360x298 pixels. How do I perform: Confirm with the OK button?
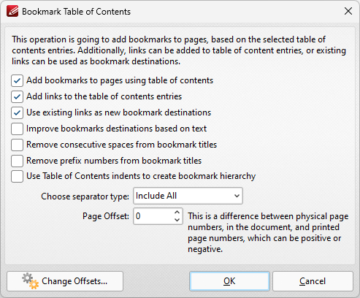tap(229, 281)
